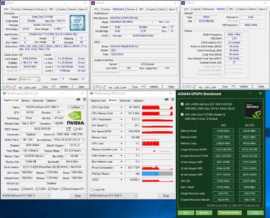Click the GPU Load history graph
This screenshot has height=218, width=270.
coord(157,144)
